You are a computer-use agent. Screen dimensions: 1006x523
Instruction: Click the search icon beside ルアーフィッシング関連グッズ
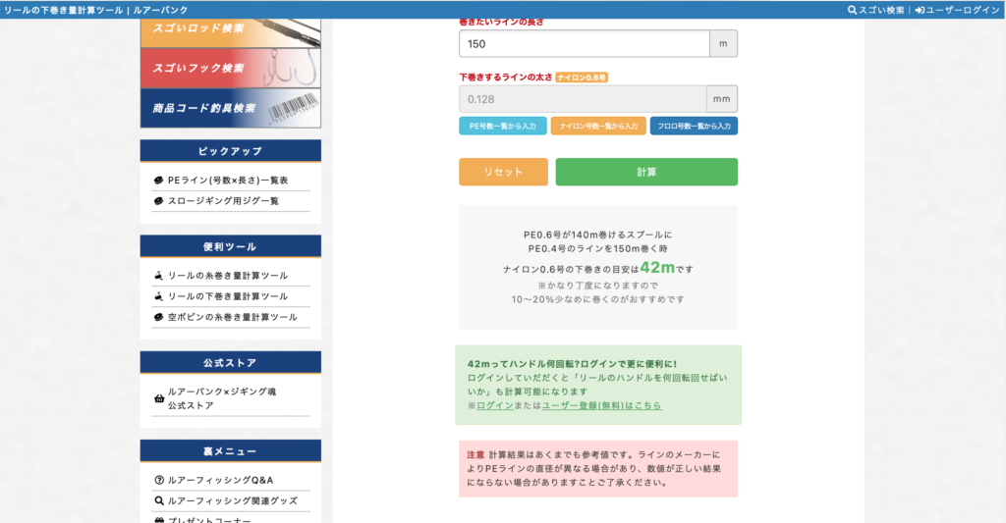click(158, 500)
